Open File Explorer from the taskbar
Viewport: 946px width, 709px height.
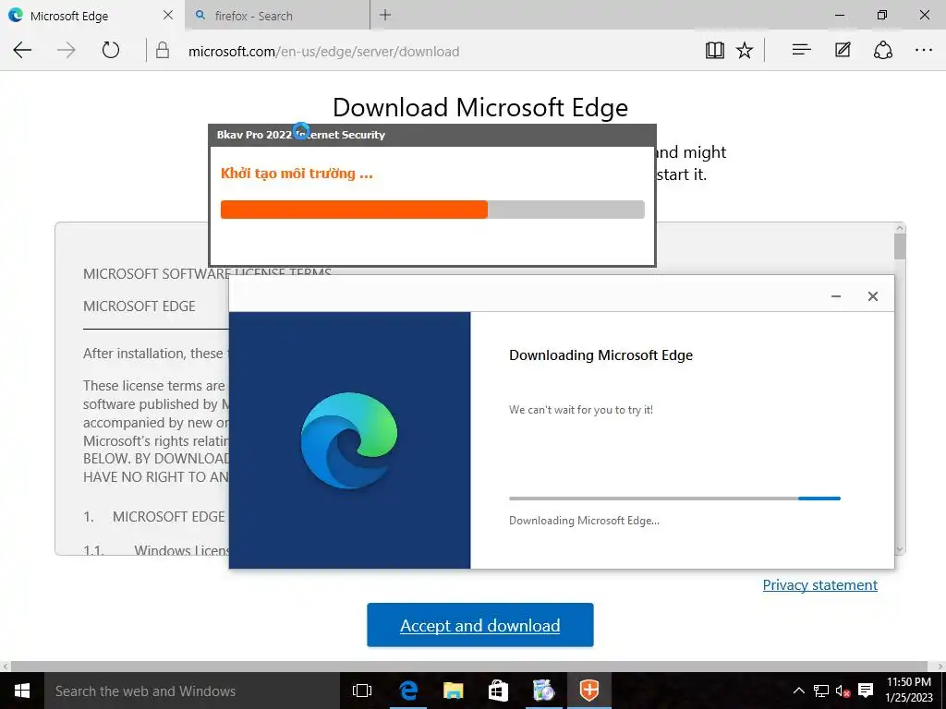tap(453, 691)
